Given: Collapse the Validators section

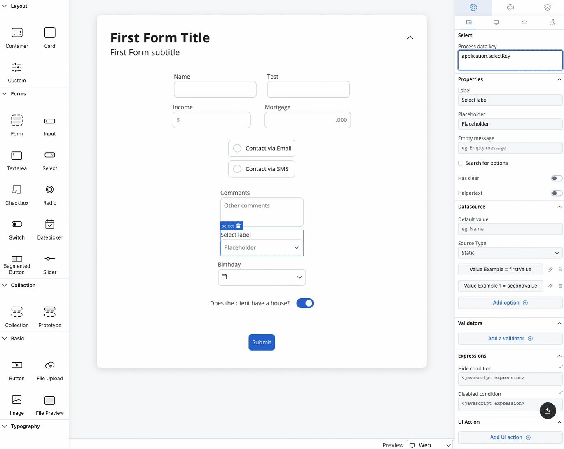Looking at the screenshot, I should [x=559, y=323].
